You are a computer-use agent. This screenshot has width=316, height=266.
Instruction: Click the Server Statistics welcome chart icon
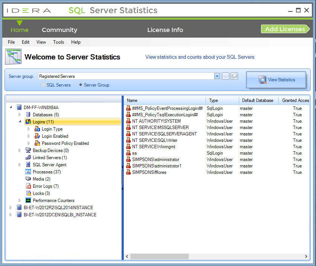(13, 56)
